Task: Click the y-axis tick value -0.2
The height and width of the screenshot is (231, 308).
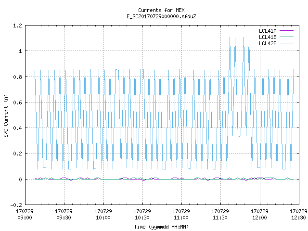Action: point(16,205)
